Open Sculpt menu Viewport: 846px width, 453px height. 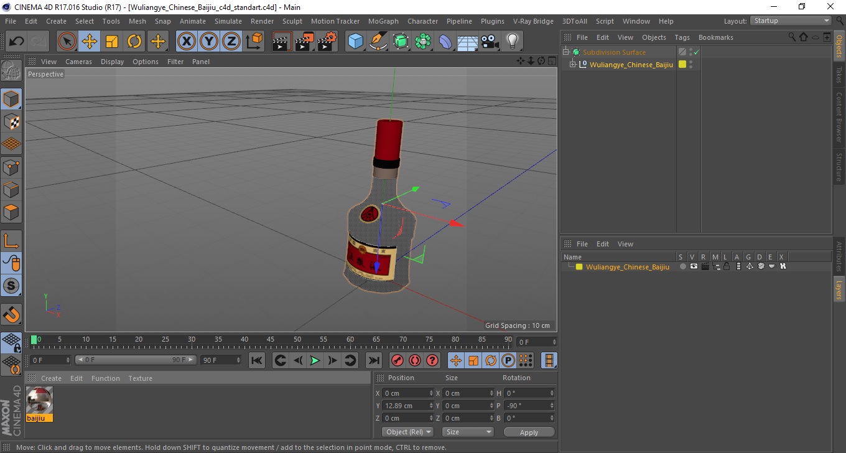point(292,21)
